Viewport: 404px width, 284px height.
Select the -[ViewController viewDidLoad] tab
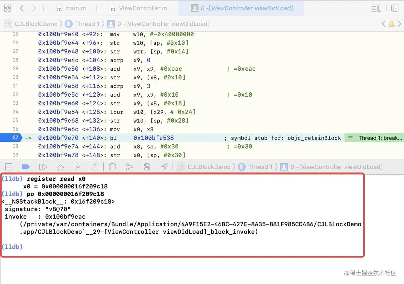(x=241, y=8)
